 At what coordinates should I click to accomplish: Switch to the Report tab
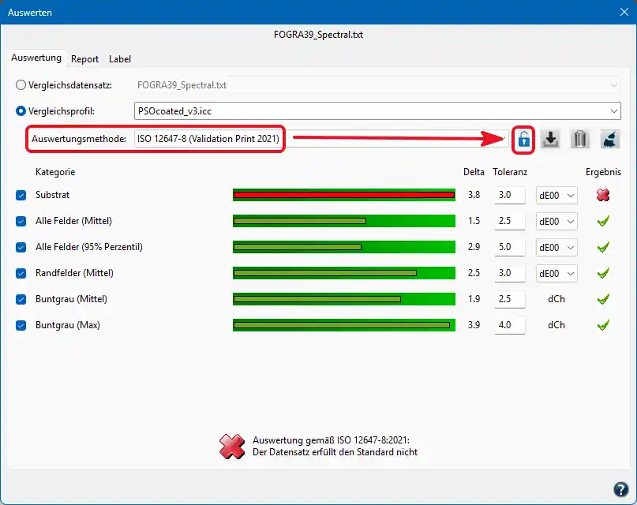[84, 59]
